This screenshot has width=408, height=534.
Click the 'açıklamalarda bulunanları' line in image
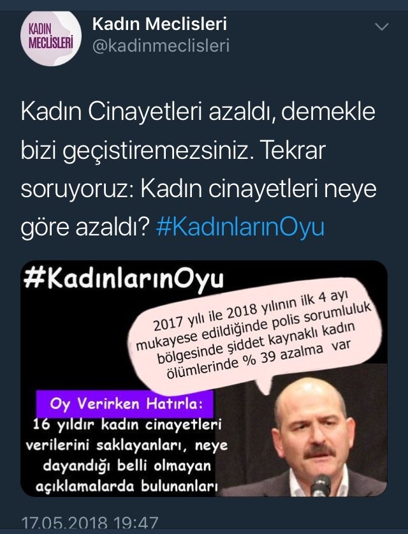[x=126, y=486]
